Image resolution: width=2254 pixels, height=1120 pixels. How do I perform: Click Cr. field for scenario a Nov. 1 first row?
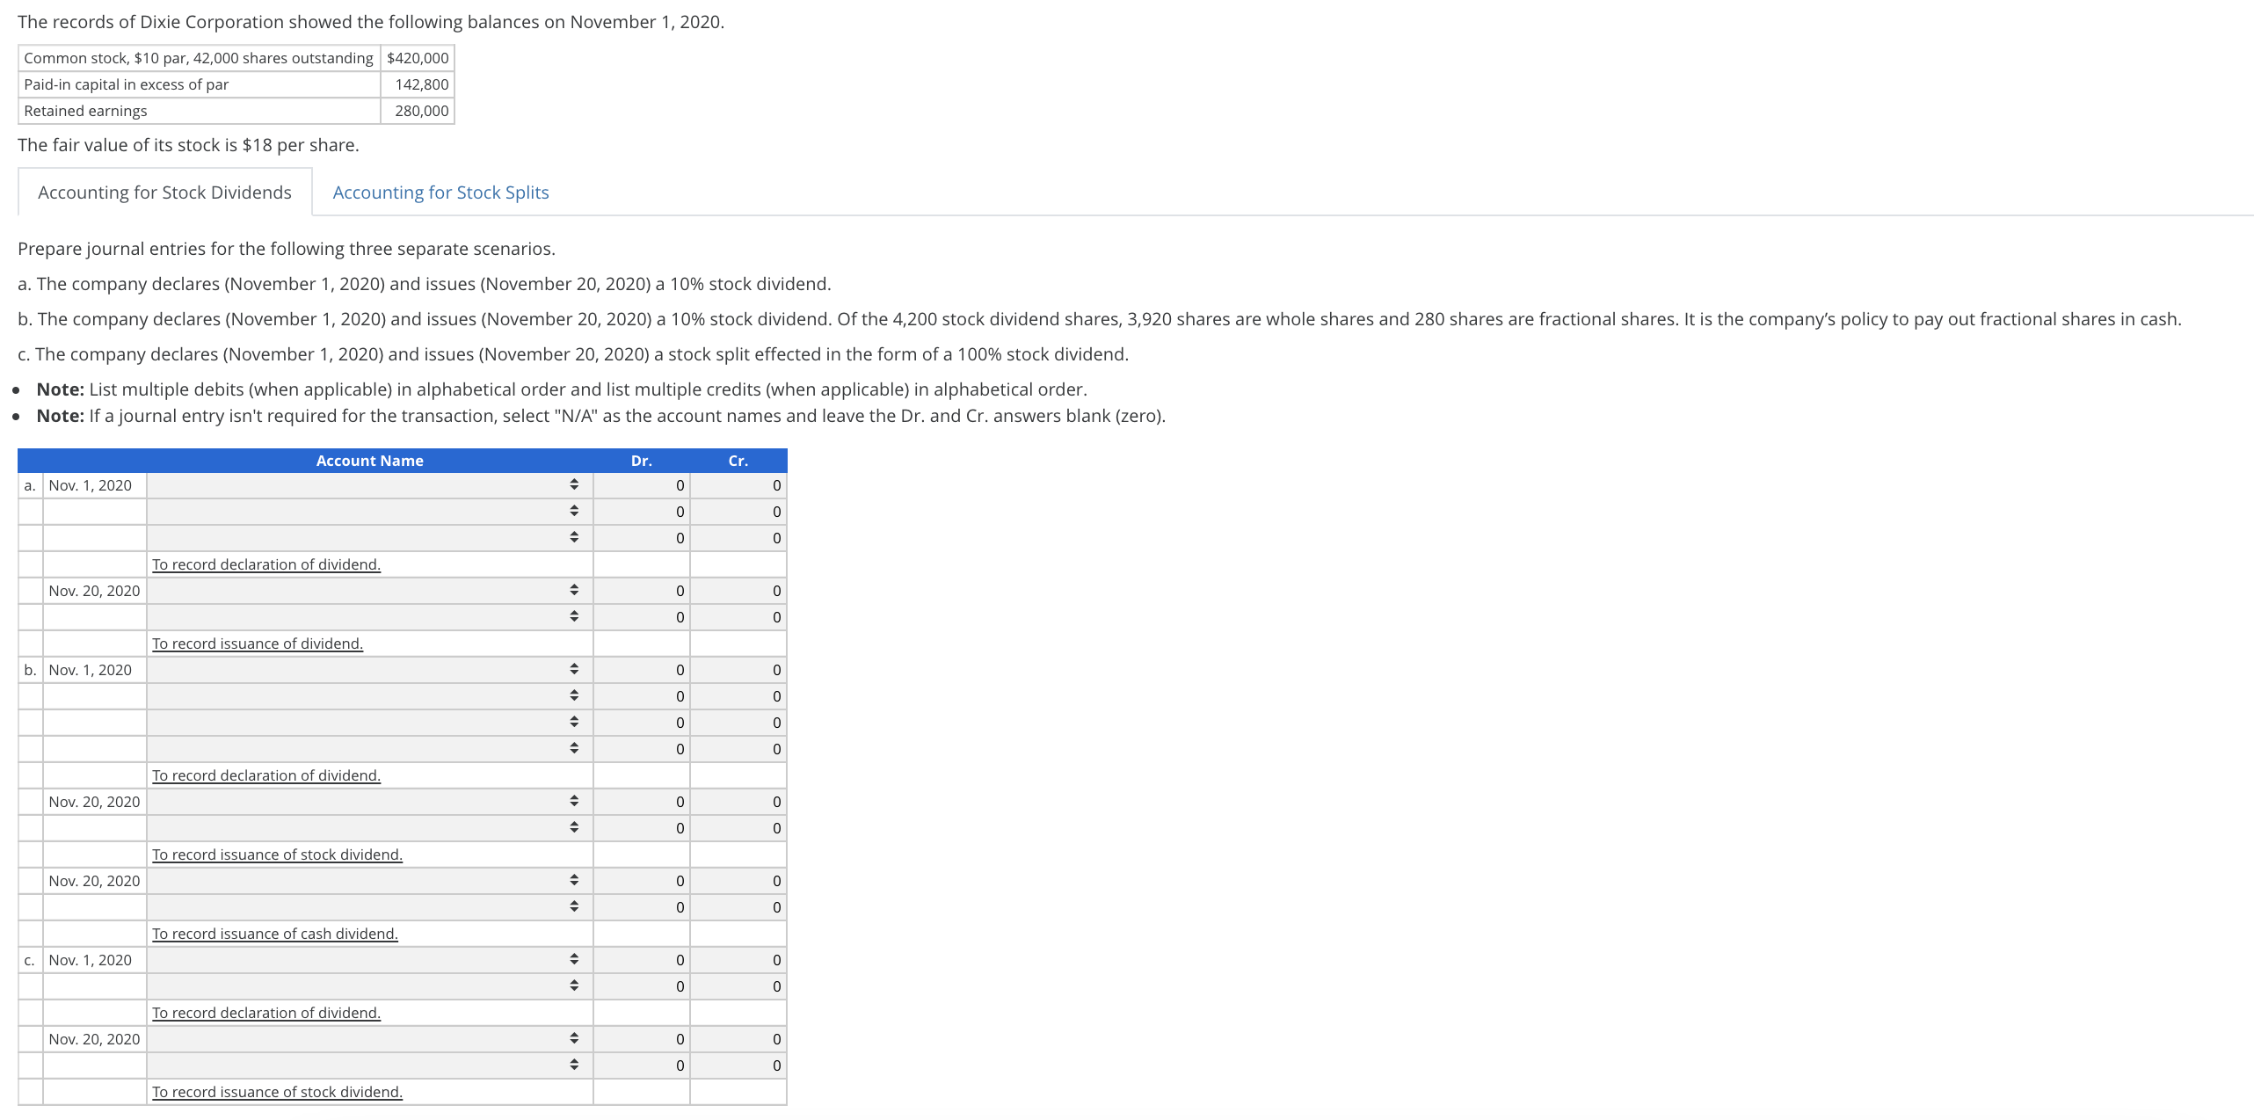pyautogui.click(x=738, y=485)
